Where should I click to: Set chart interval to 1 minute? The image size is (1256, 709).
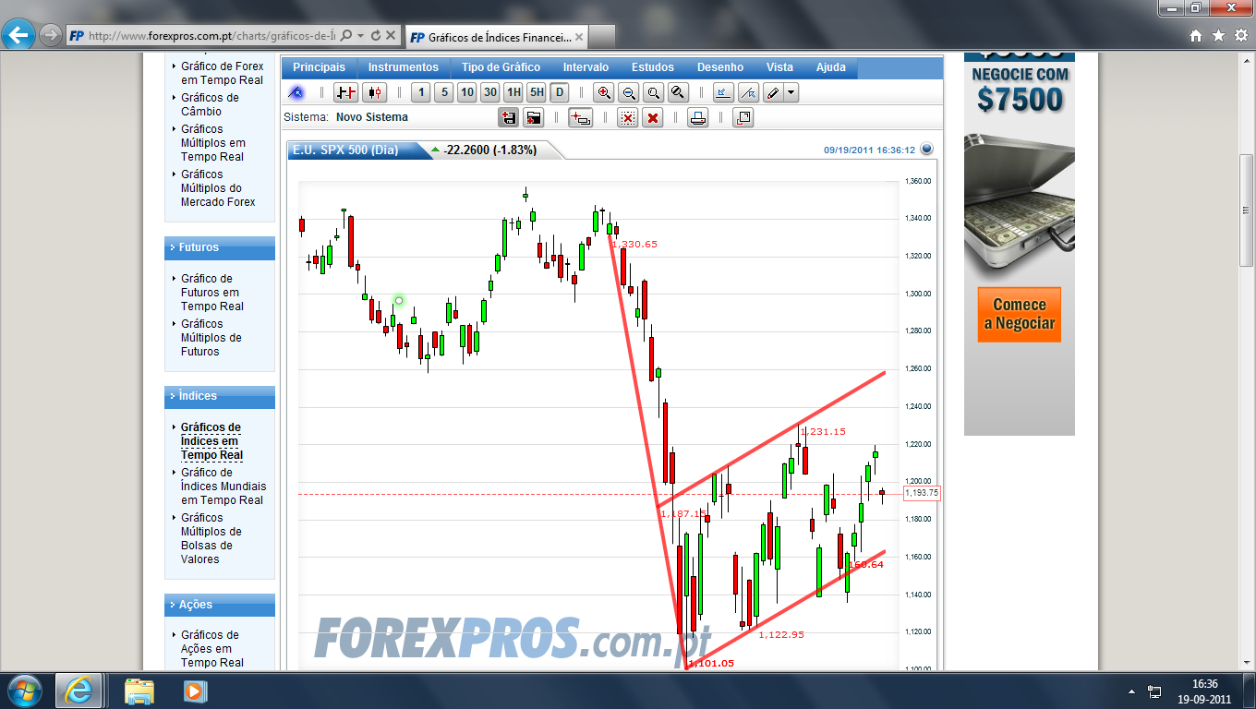coord(421,92)
